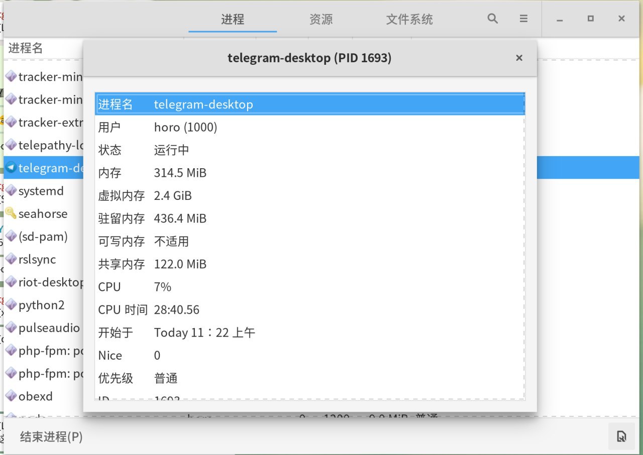Click the search magnifier icon in header
Screen dimensions: 643x455
click(x=492, y=19)
